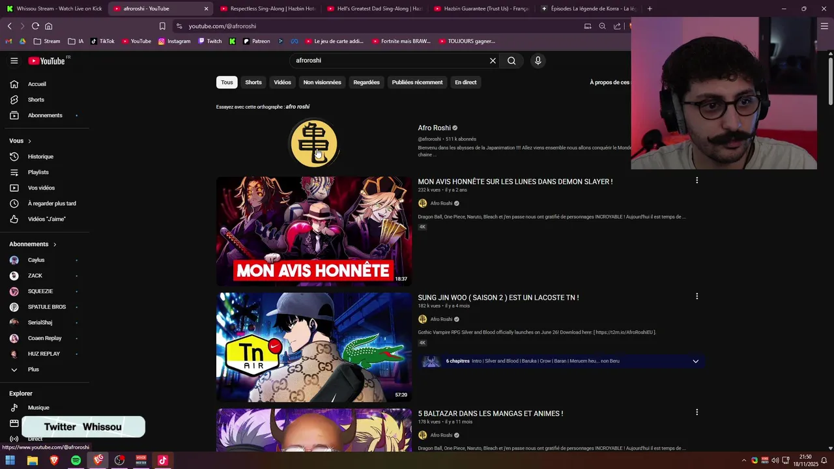Open Windows Start menu
Image resolution: width=834 pixels, height=469 pixels.
(x=10, y=461)
